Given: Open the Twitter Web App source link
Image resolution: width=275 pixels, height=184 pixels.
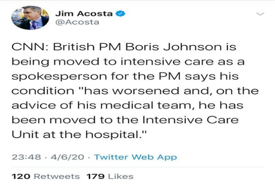Looking at the screenshot, I should [135, 157].
